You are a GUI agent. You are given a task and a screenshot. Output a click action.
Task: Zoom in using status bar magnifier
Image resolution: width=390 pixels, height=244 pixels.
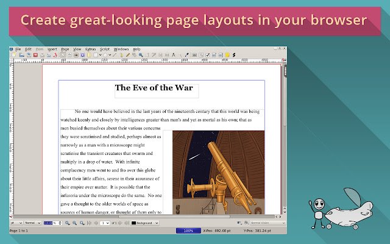coord(82,223)
